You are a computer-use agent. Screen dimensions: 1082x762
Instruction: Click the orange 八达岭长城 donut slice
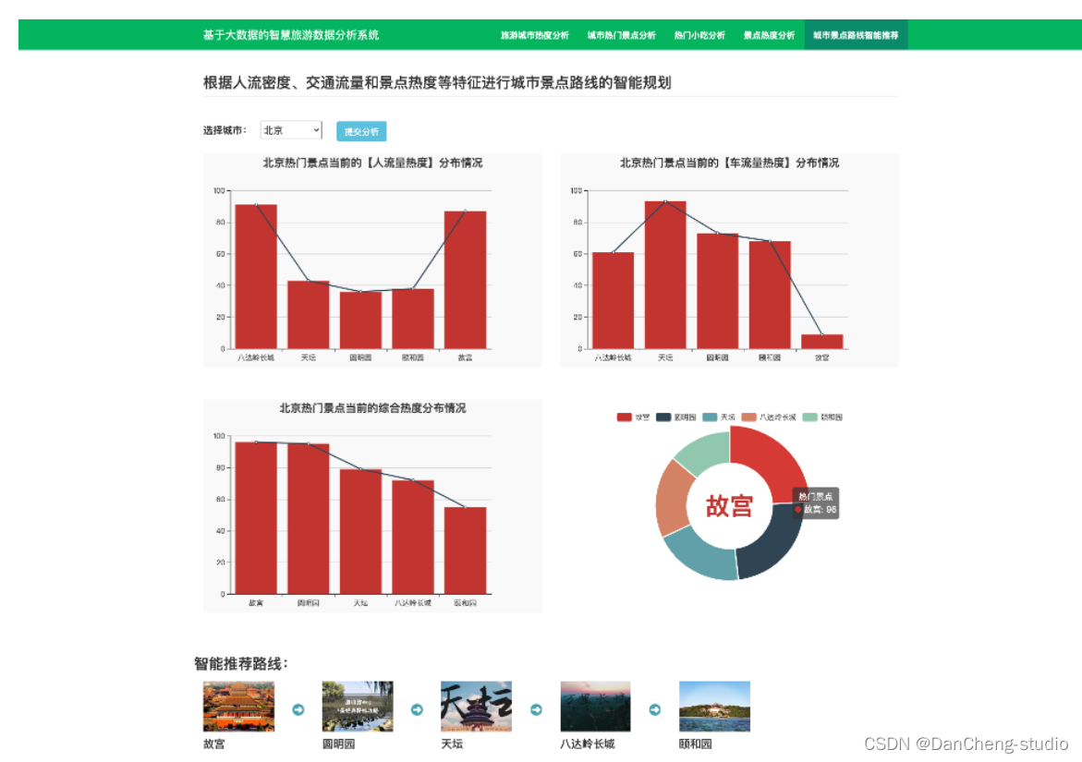point(675,498)
